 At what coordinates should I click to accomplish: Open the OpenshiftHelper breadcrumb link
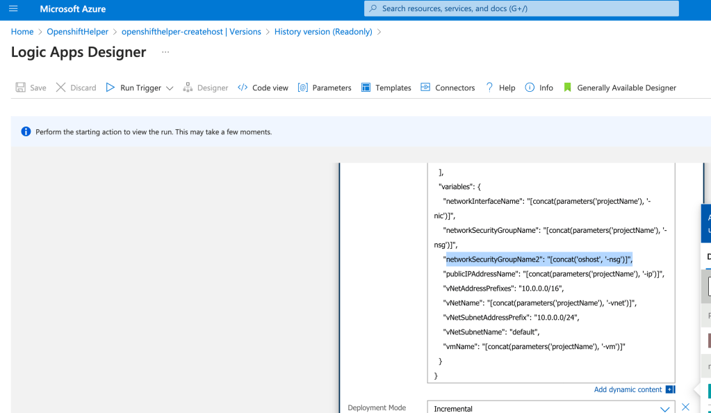[x=78, y=32]
